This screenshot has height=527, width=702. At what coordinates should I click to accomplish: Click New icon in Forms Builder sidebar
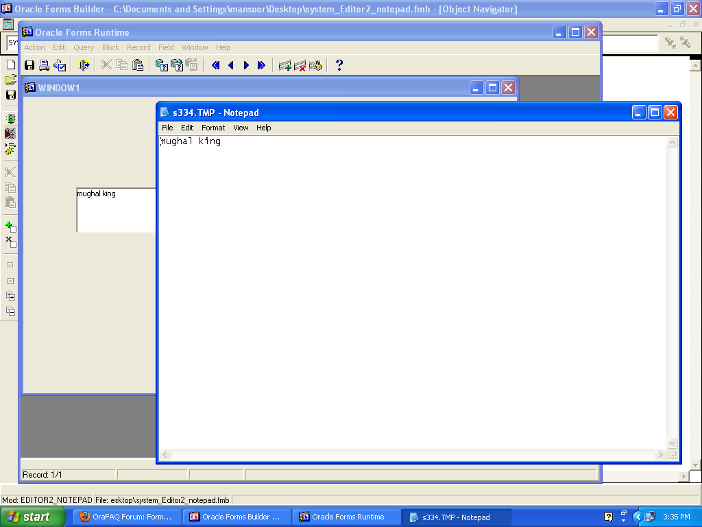point(10,65)
